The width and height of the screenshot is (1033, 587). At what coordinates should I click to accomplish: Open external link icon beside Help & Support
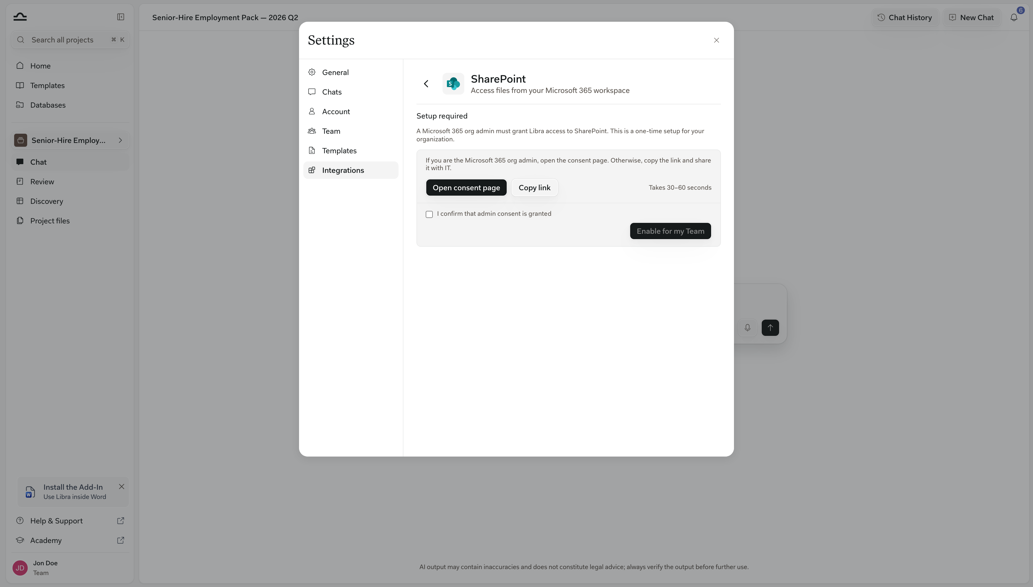(120, 520)
